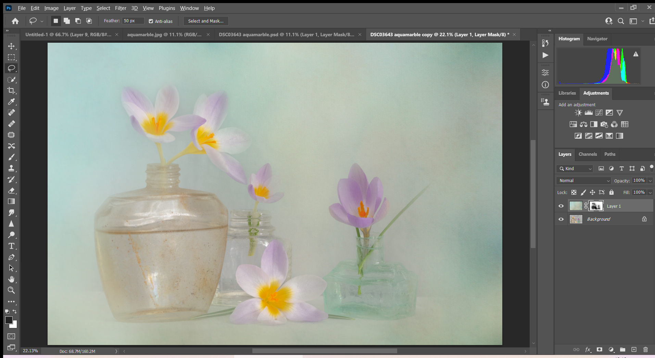Select the Eyedropper tool
The height and width of the screenshot is (358, 655).
point(11,101)
